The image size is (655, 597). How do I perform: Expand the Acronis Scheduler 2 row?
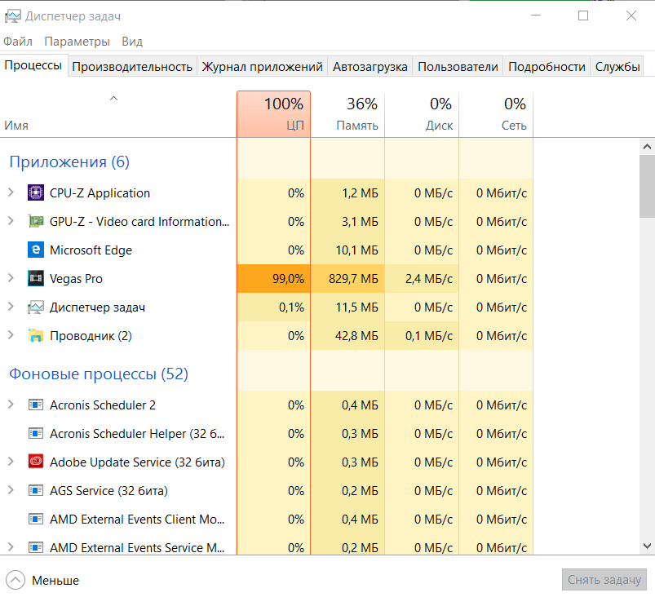click(x=11, y=405)
